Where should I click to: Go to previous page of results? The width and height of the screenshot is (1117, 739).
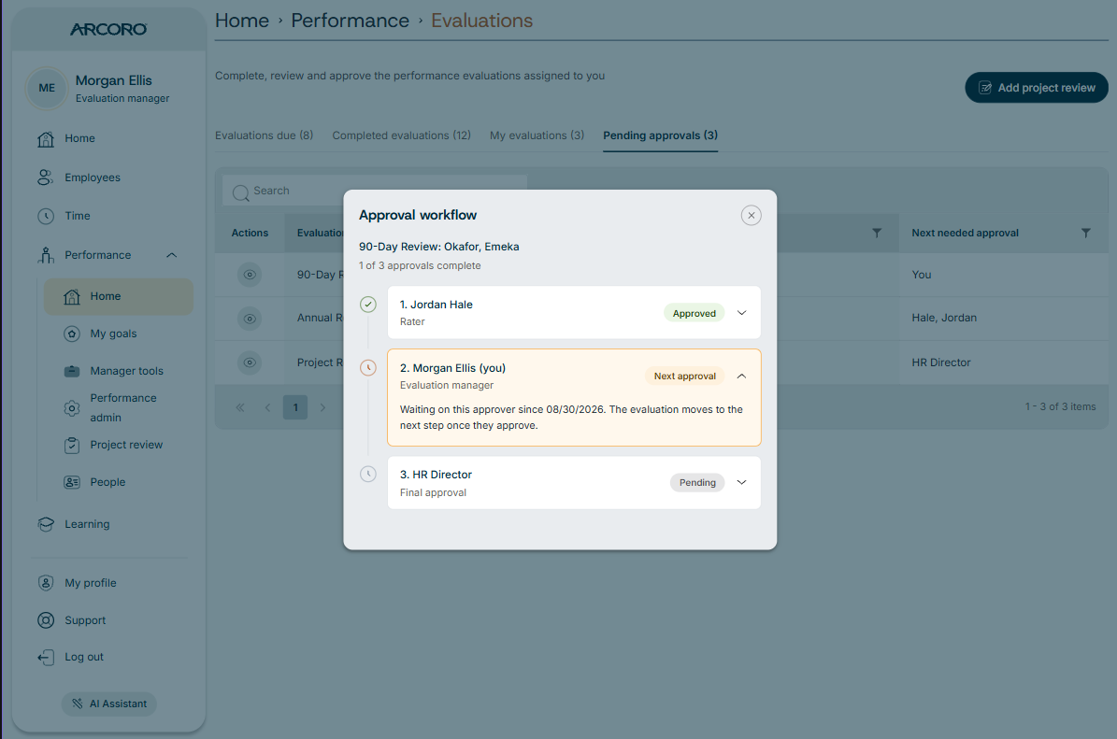tap(268, 408)
